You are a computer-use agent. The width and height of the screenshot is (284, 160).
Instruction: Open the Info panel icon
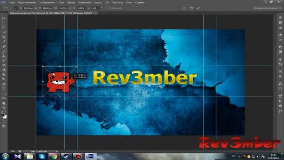coord(280,23)
